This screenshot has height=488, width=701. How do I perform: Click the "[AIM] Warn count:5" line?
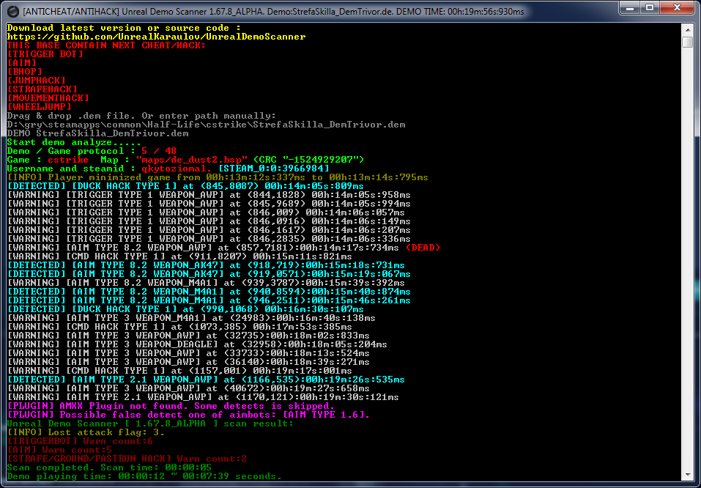tap(59, 450)
